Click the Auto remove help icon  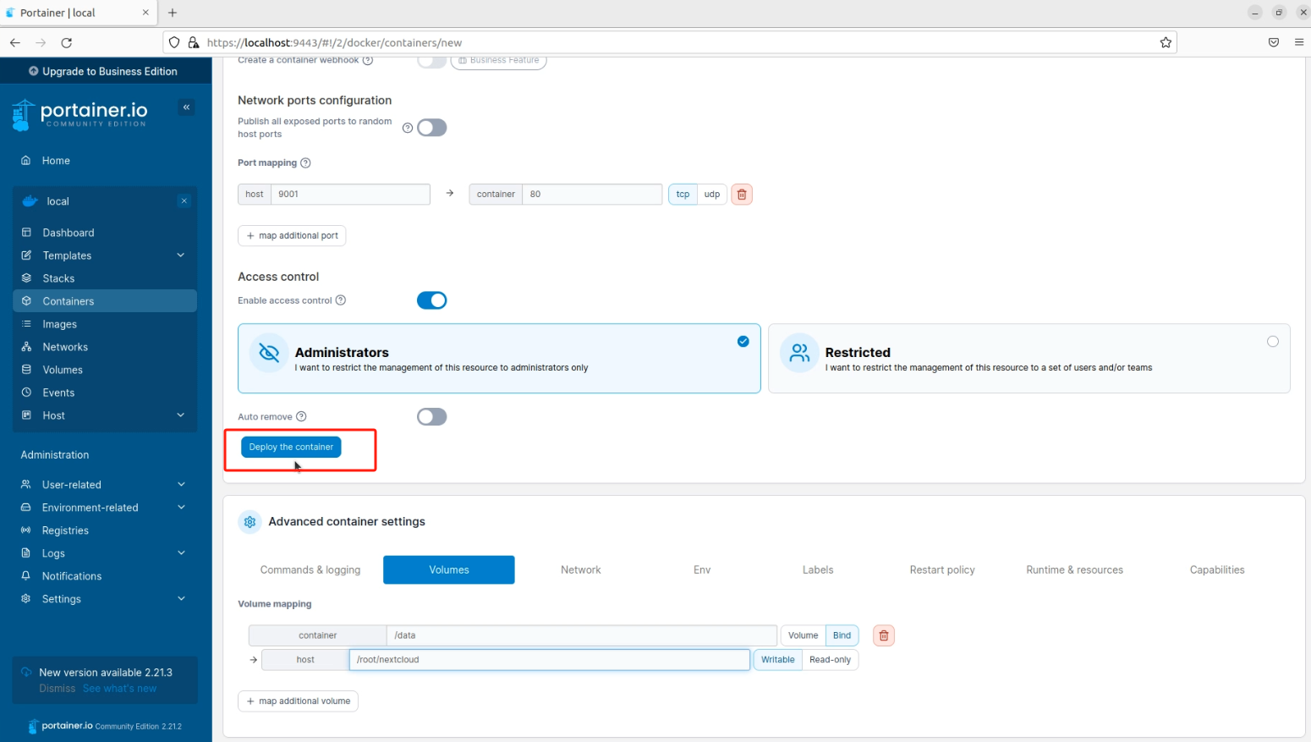coord(301,416)
